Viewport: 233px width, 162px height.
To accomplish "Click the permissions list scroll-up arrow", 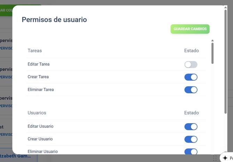I will coord(212,41).
